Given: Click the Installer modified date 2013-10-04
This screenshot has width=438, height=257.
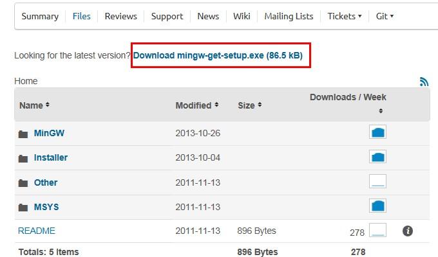Looking at the screenshot, I should click(198, 158).
